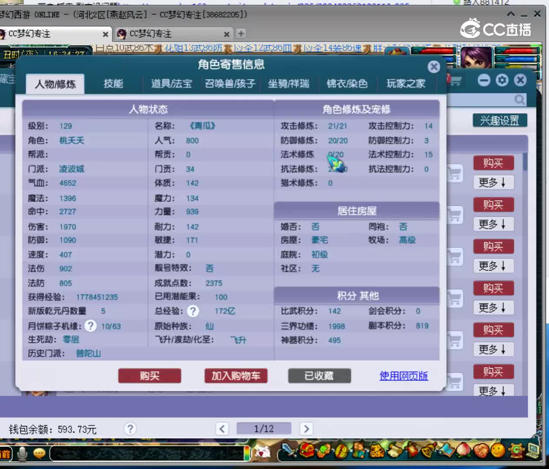Click the peach icon in bottom toolbar

pyautogui.click(x=464, y=451)
